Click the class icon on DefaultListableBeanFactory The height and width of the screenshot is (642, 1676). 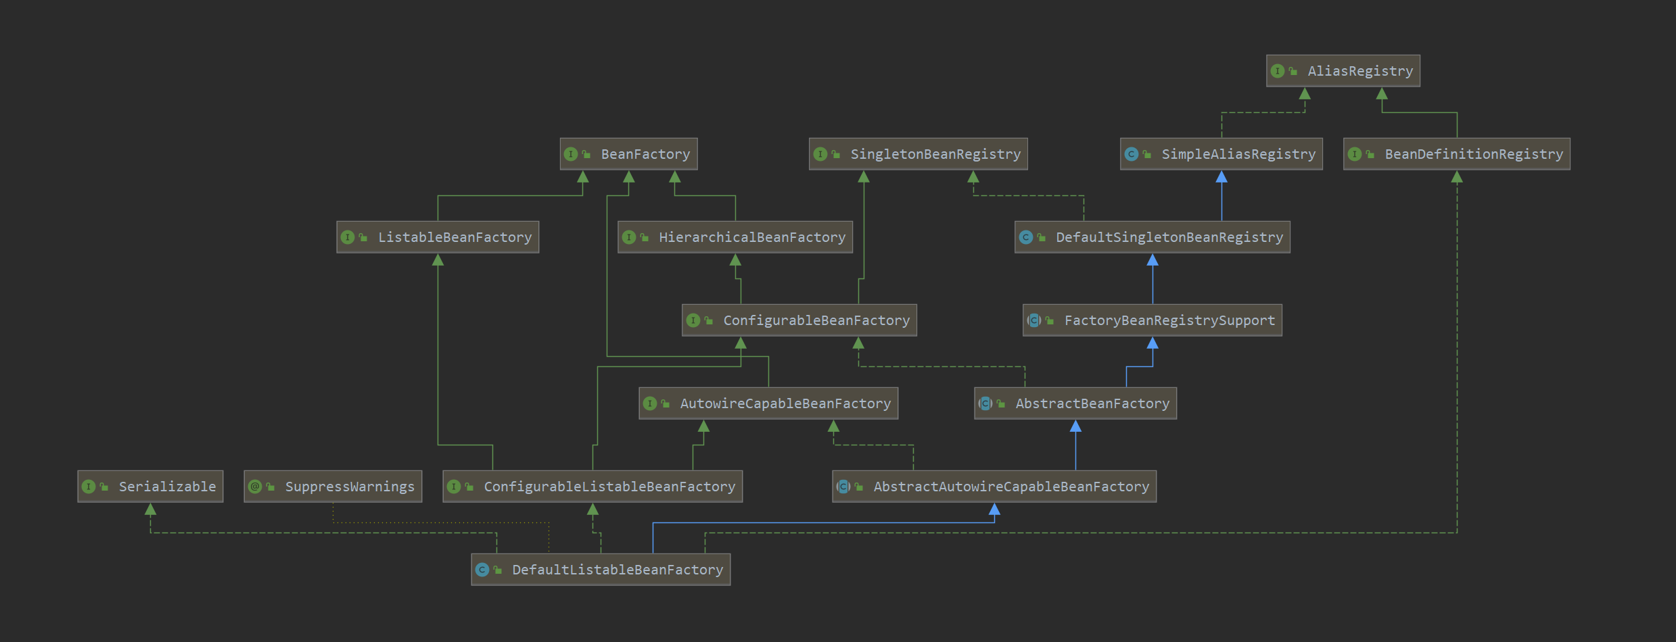[482, 570]
